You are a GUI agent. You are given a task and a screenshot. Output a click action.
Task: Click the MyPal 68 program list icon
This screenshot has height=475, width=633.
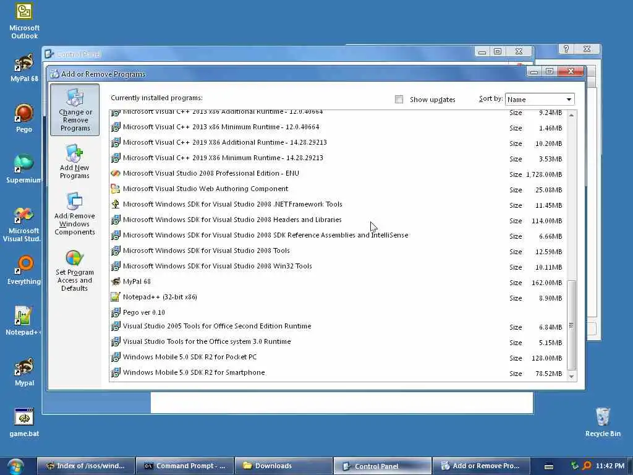pyautogui.click(x=116, y=281)
